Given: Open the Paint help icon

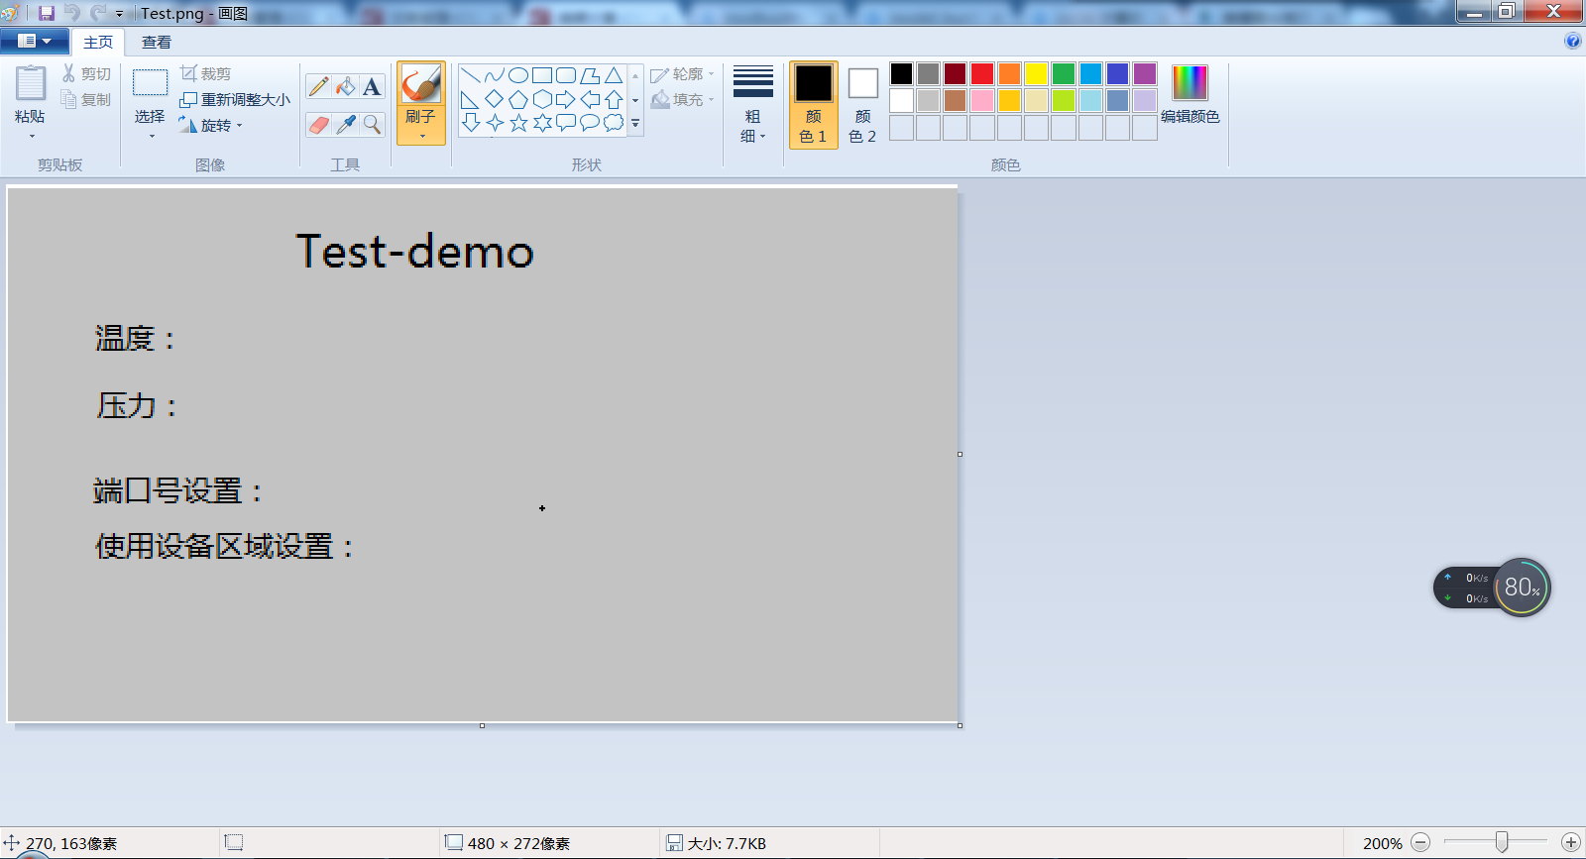Looking at the screenshot, I should click(1572, 41).
